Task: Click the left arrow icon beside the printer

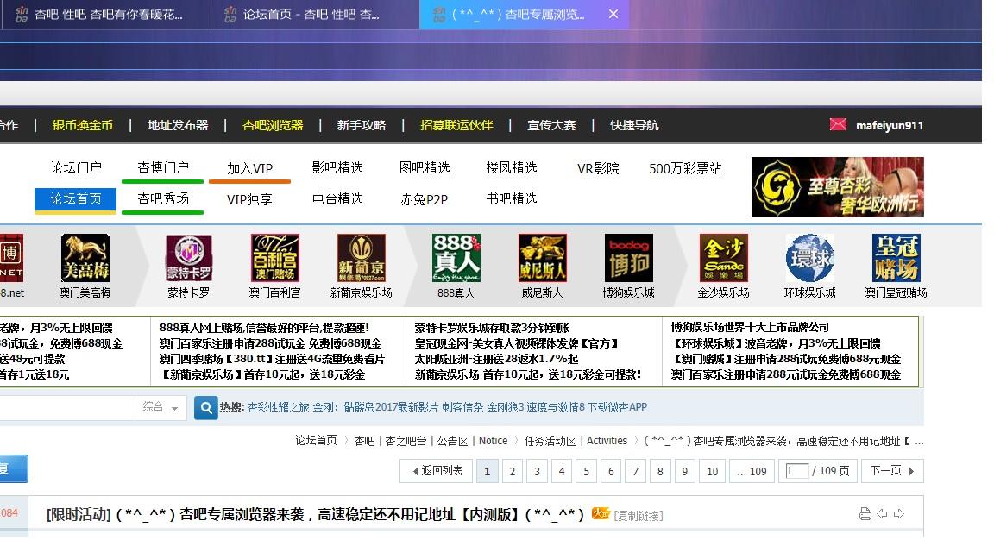Action: (882, 514)
